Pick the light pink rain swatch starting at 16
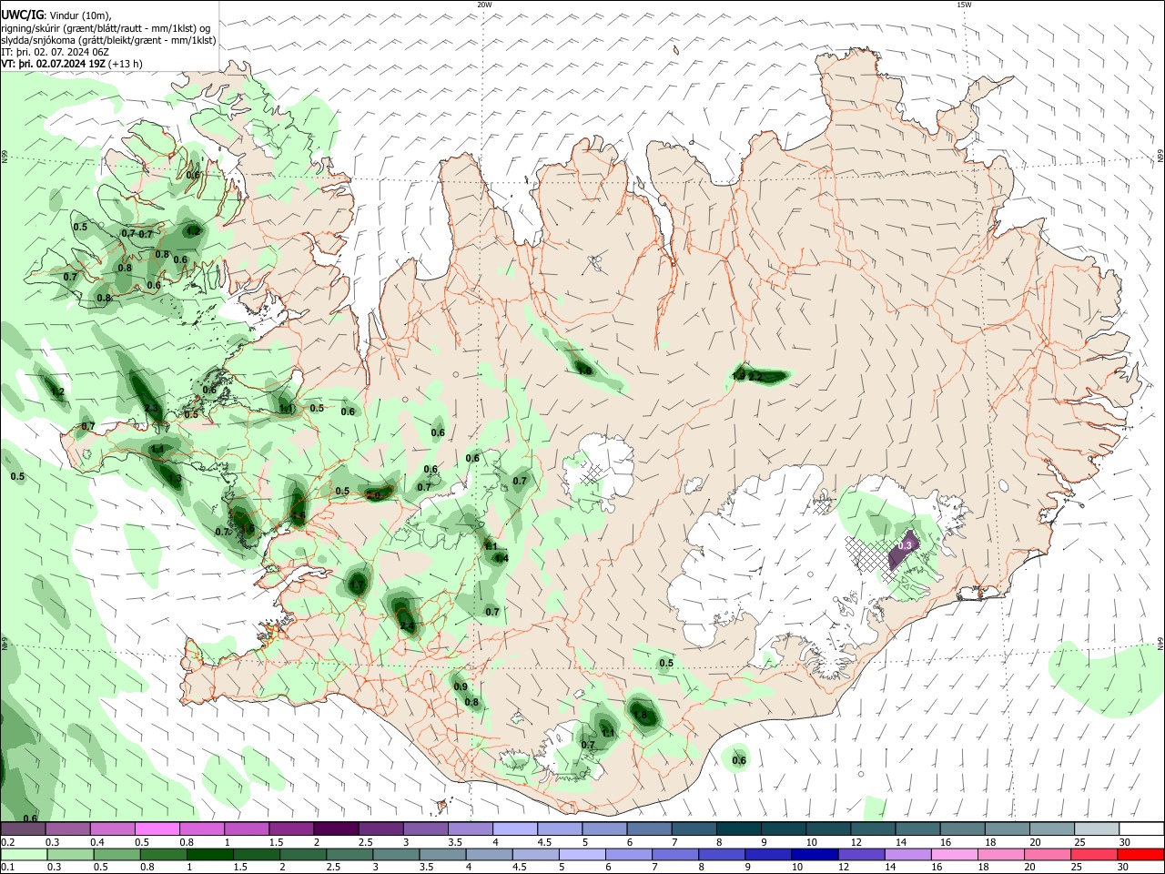The image size is (1165, 874). (x=954, y=854)
